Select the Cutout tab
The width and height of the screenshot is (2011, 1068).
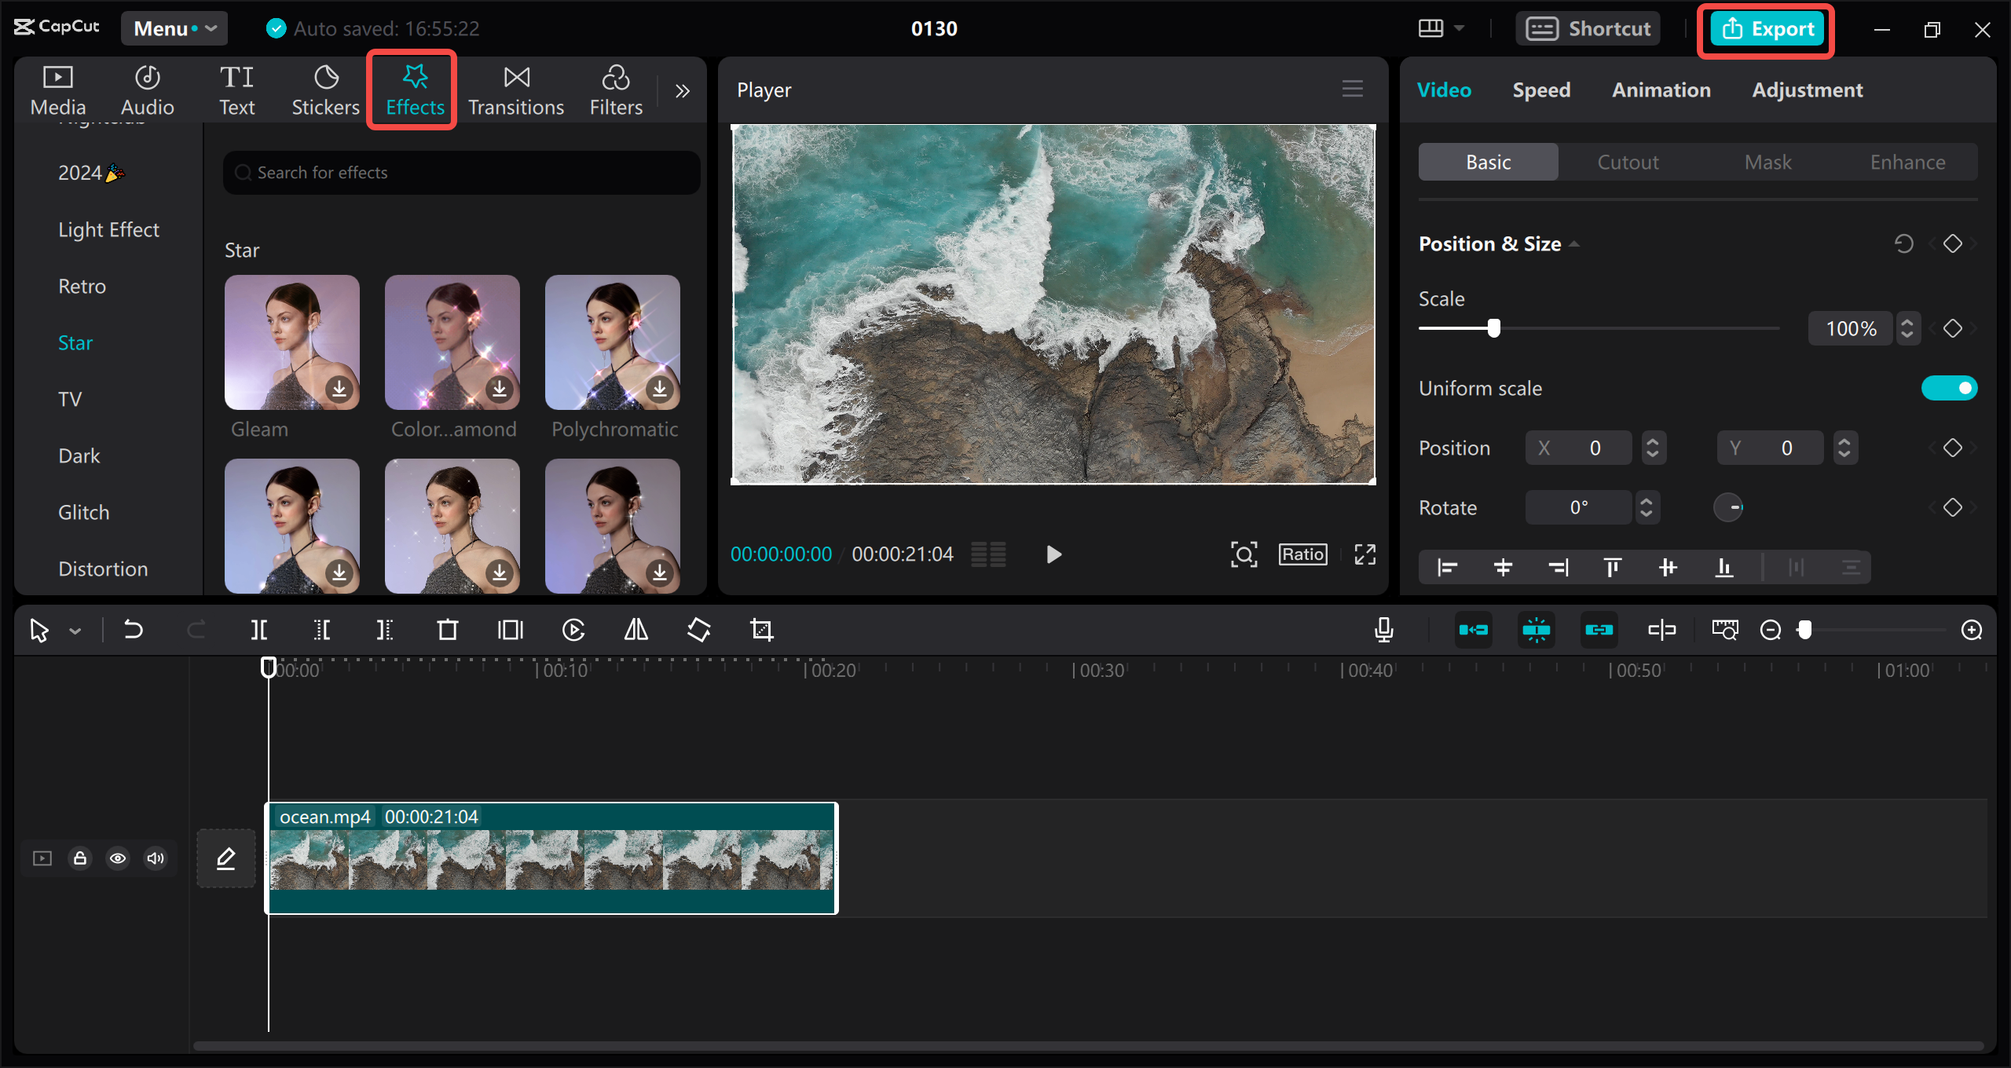(x=1628, y=162)
